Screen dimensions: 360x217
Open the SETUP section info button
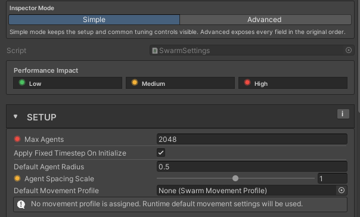pyautogui.click(x=343, y=114)
